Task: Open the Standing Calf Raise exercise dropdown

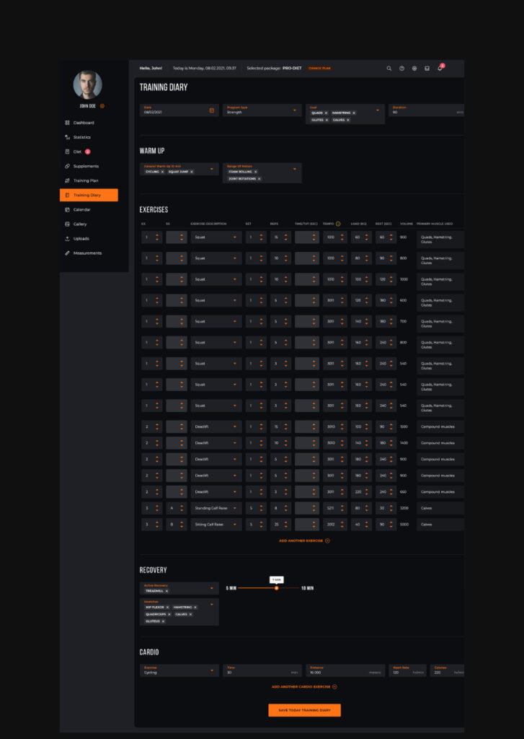Action: coord(235,509)
